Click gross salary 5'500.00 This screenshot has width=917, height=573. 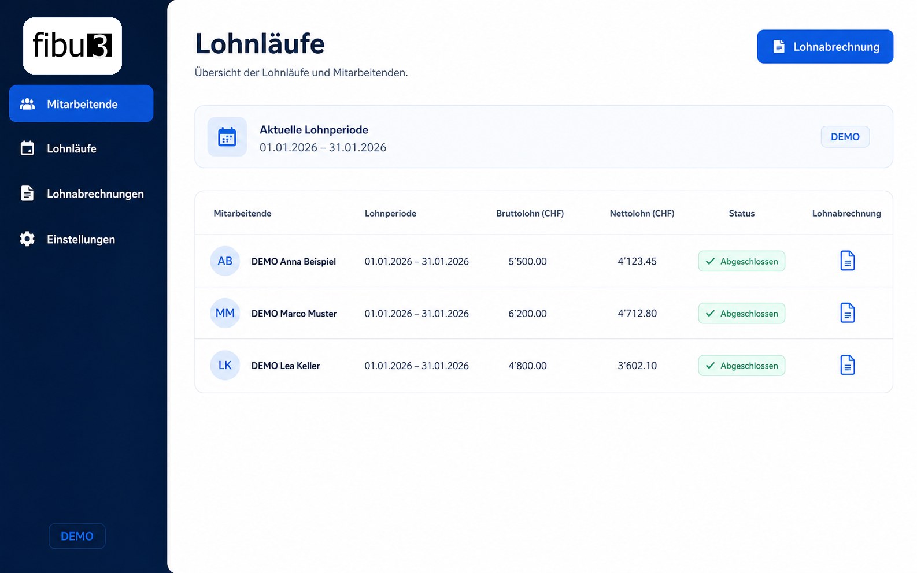(x=527, y=261)
